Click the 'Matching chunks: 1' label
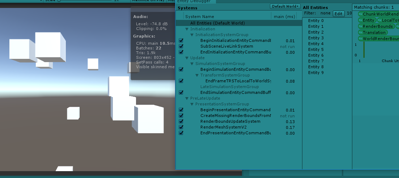 pos(374,7)
